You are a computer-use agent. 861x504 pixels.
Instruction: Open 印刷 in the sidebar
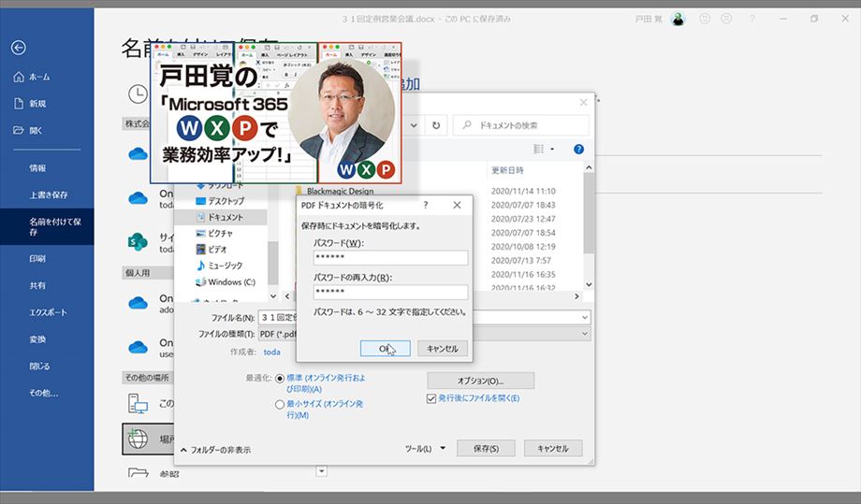click(37, 258)
